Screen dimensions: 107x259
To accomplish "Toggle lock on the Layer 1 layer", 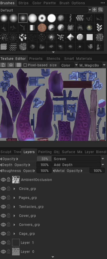I will 8,243.
